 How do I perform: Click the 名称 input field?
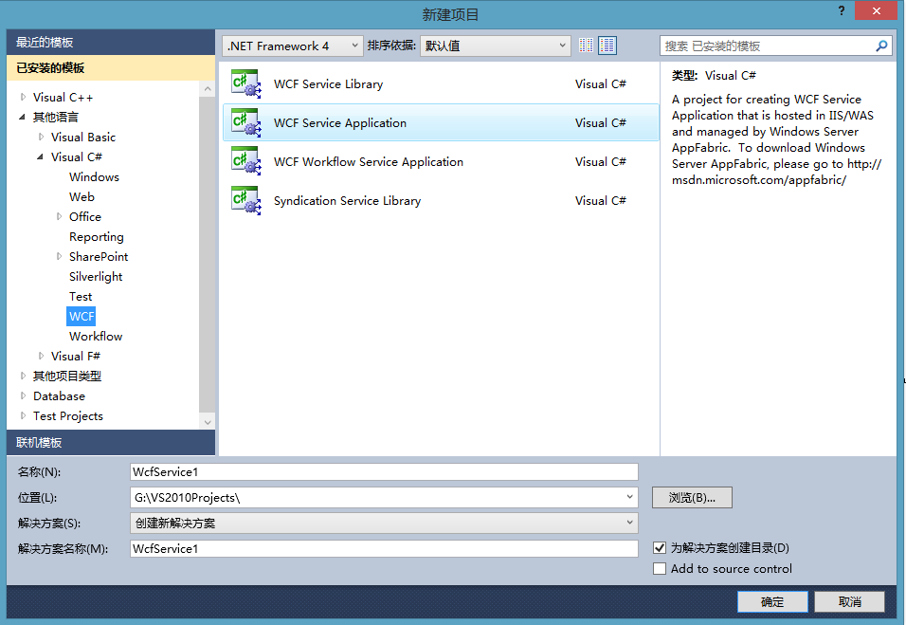[x=384, y=471]
